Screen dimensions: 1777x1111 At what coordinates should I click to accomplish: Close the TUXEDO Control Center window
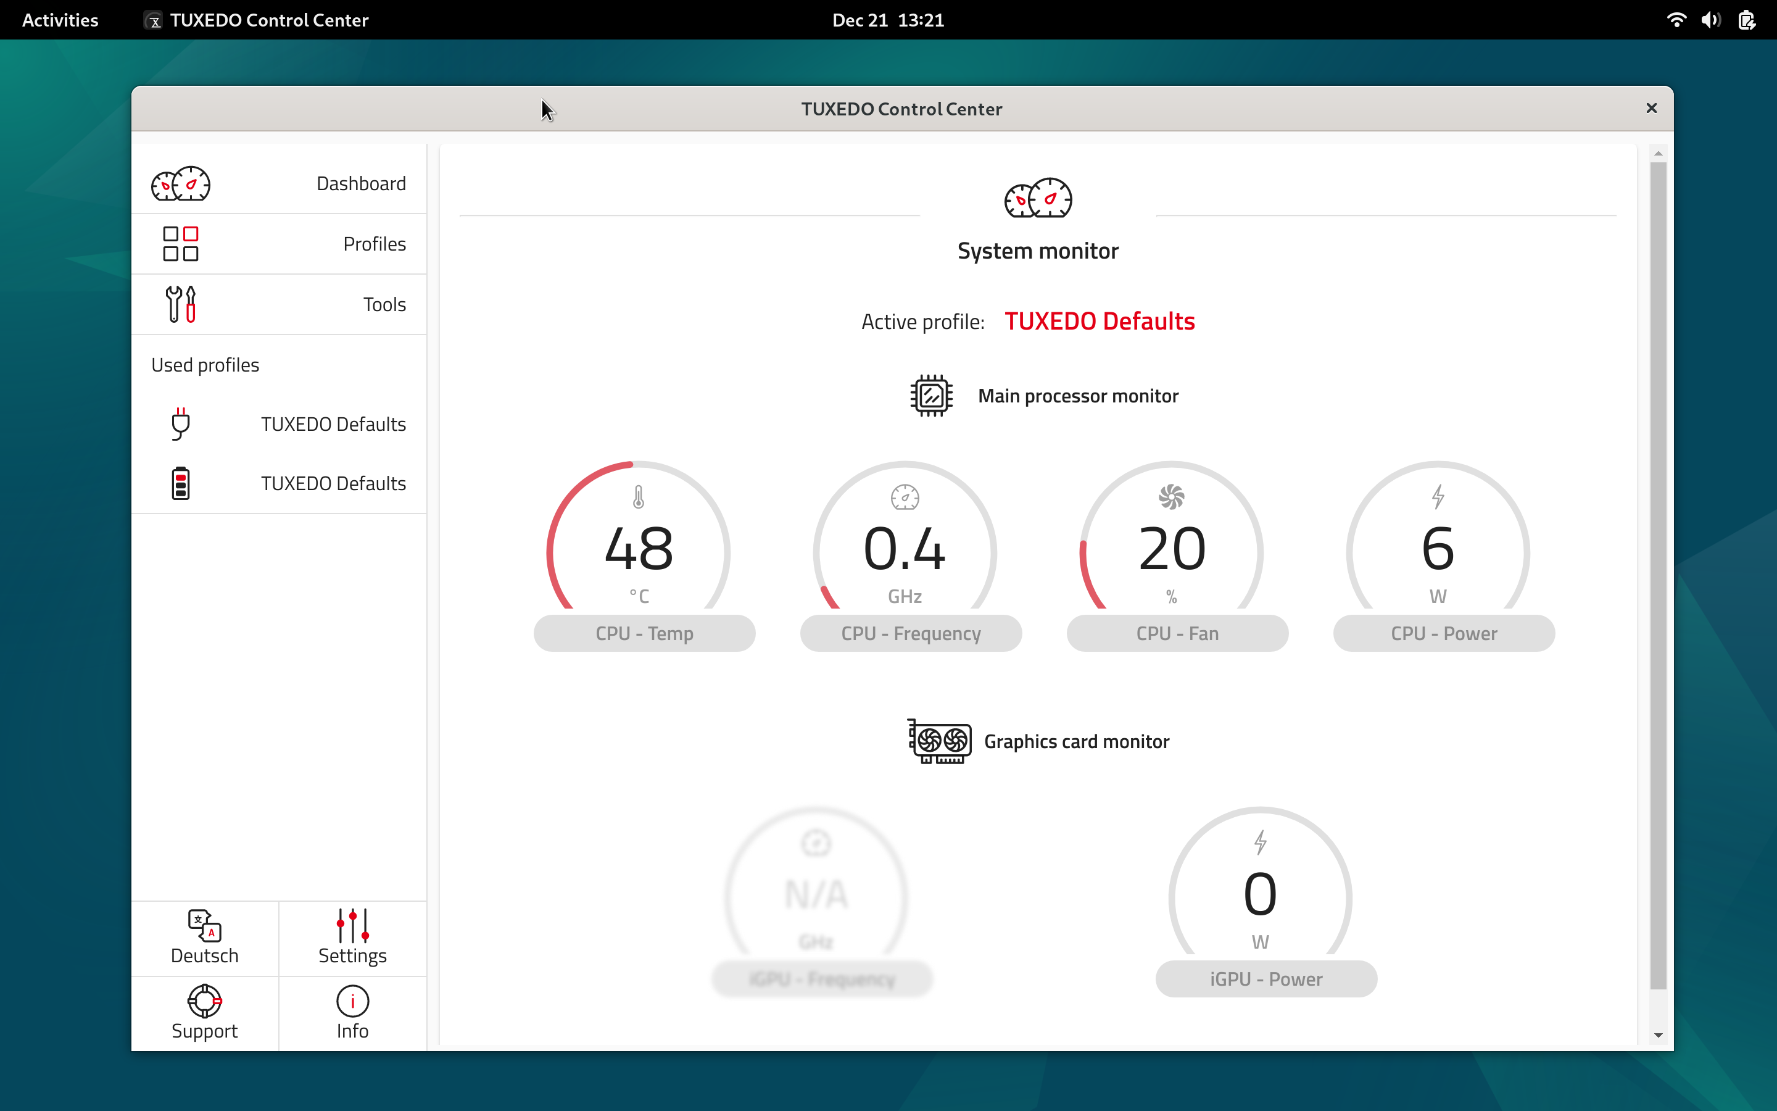(x=1651, y=109)
